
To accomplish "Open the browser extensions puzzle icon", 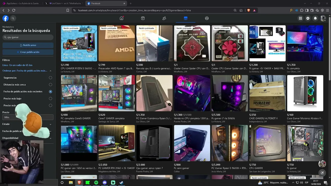I will [x=302, y=10].
